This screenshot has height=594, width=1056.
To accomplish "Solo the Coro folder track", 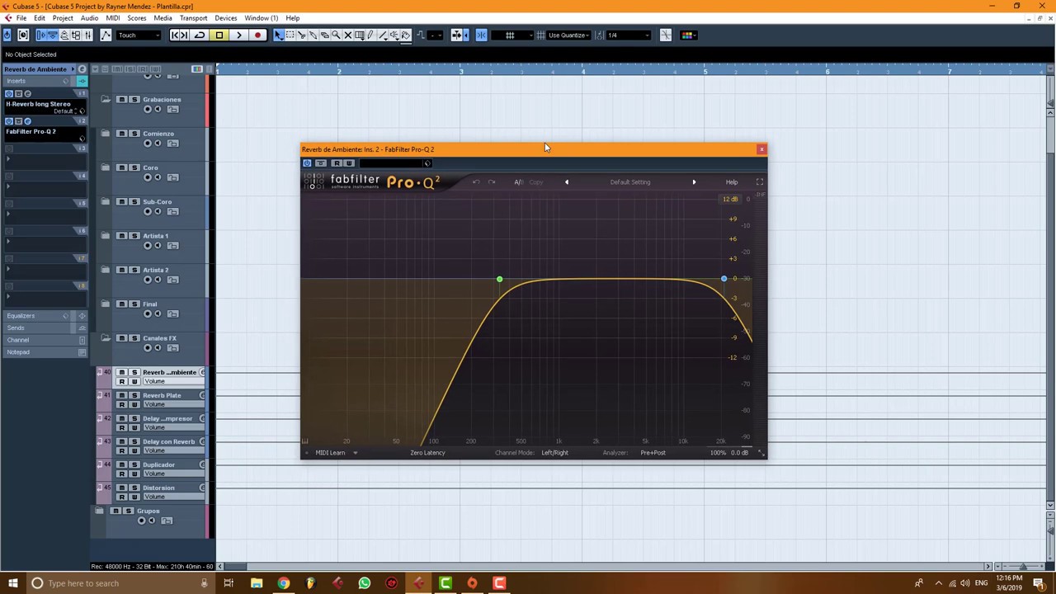I will pyautogui.click(x=134, y=167).
